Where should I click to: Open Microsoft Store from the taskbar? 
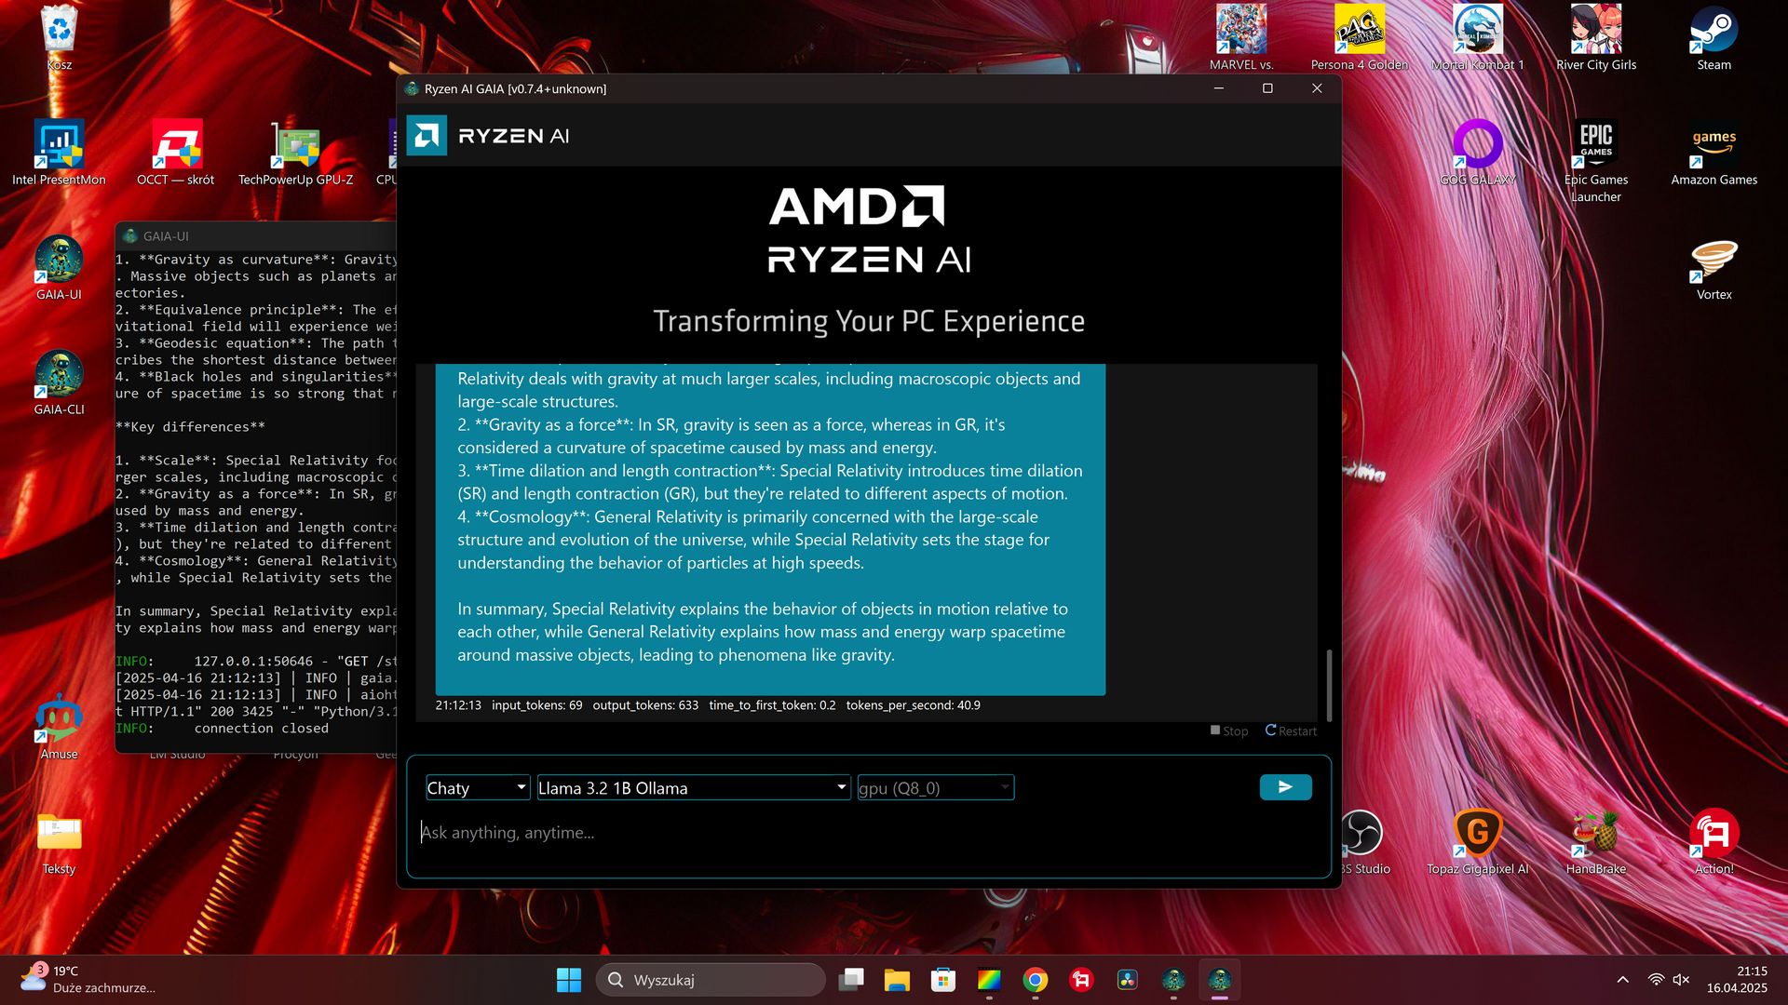click(942, 980)
